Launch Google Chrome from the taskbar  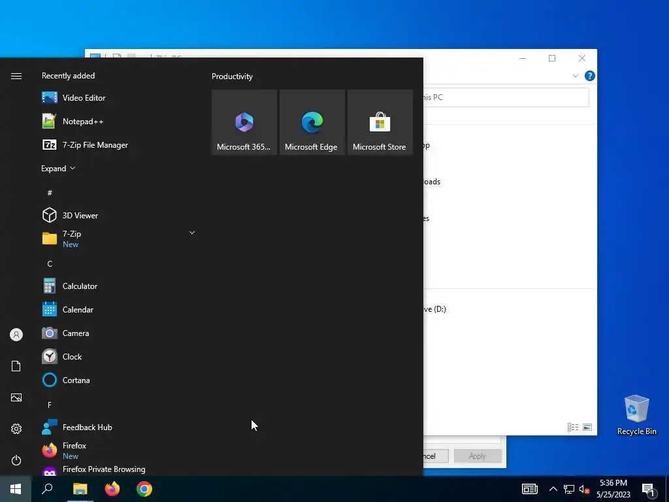coord(144,489)
